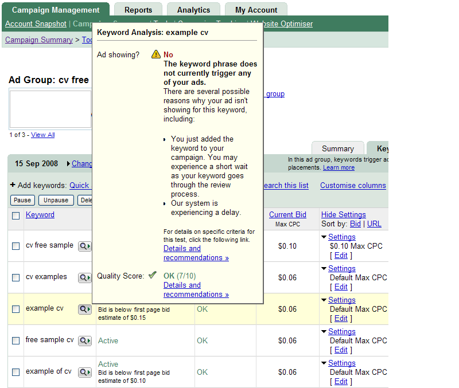Click View All ads link

(x=42, y=135)
